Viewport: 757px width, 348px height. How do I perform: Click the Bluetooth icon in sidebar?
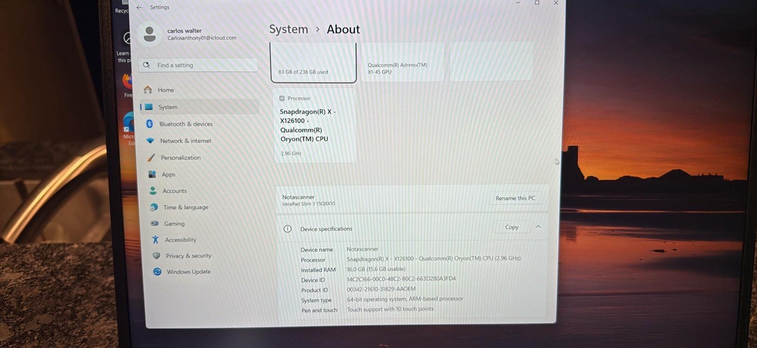coord(150,124)
